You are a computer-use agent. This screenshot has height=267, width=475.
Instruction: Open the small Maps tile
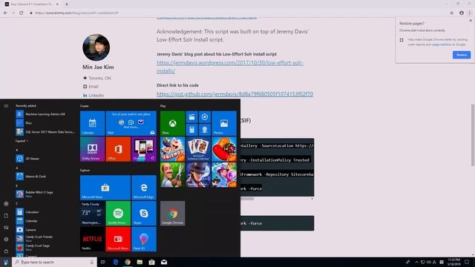tap(205, 130)
